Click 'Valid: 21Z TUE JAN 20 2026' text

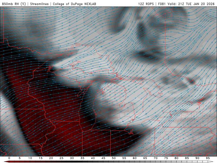click(191, 4)
